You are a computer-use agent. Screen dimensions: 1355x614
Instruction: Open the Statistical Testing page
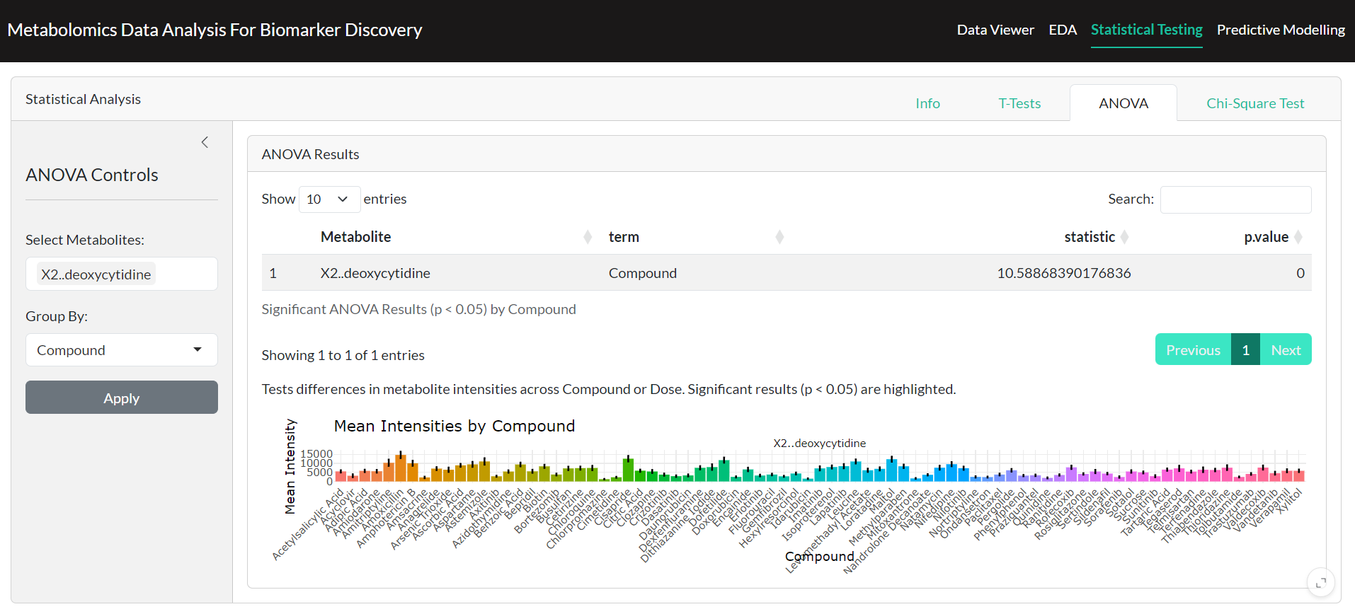tap(1146, 30)
